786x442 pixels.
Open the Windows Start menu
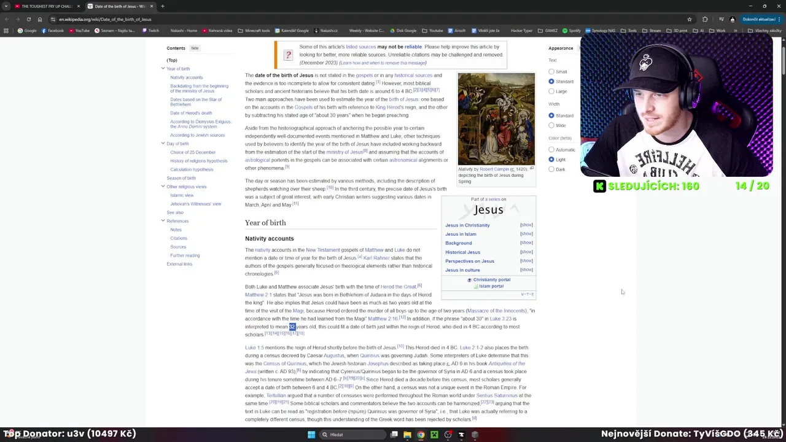click(x=311, y=435)
